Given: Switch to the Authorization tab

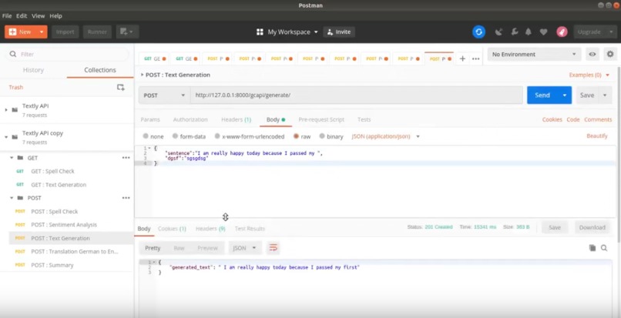Looking at the screenshot, I should (x=190, y=119).
